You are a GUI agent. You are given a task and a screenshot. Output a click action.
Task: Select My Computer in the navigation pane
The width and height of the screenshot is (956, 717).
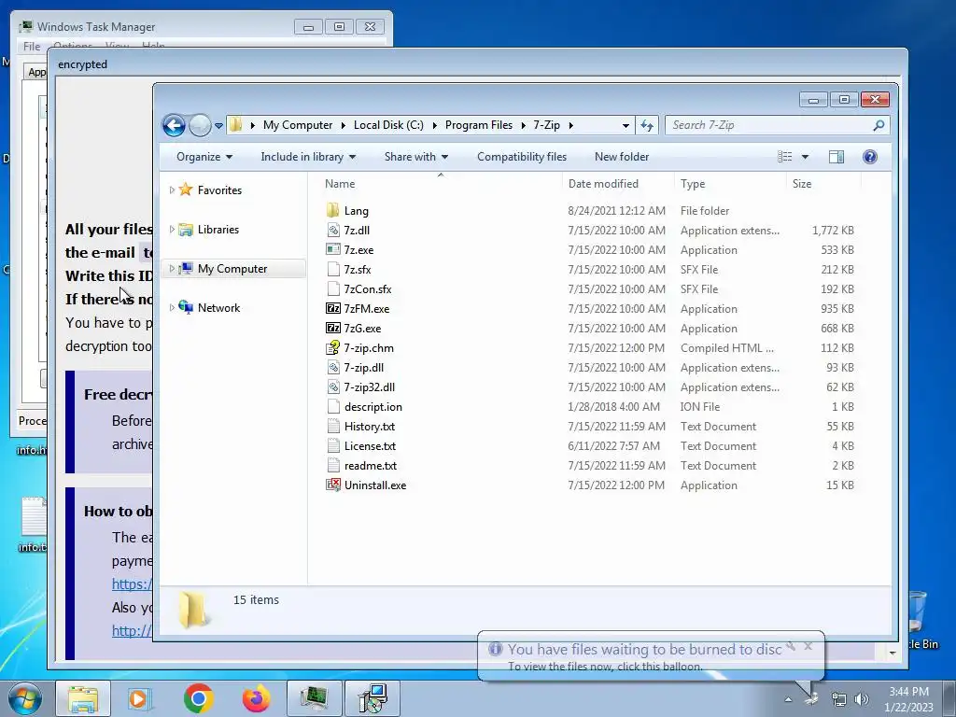coord(232,269)
